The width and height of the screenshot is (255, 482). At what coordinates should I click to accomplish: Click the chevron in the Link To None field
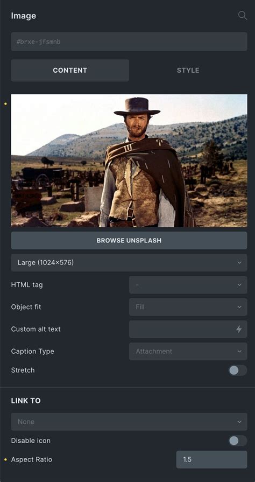click(239, 422)
